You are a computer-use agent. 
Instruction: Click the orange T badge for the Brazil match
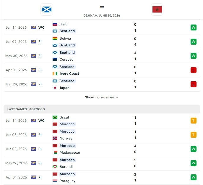[x=194, y=121]
